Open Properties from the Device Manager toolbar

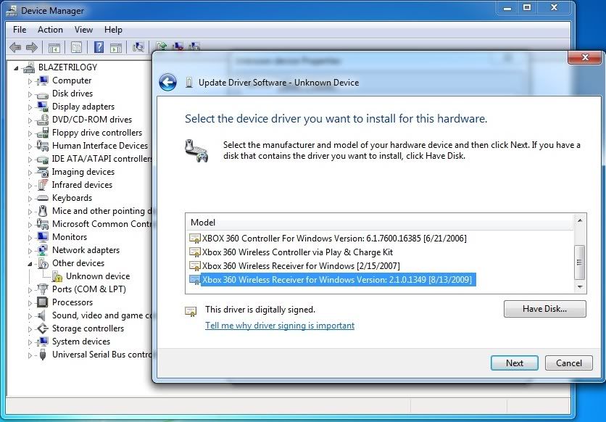pyautogui.click(x=77, y=48)
